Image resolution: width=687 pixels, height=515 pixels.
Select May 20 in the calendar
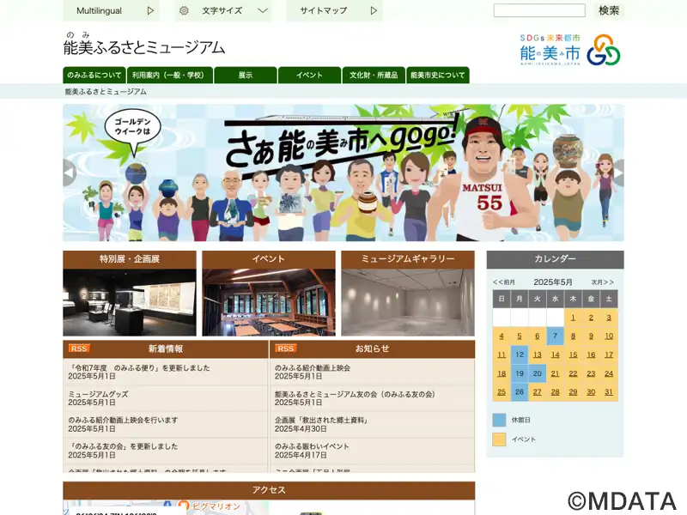[538, 373]
